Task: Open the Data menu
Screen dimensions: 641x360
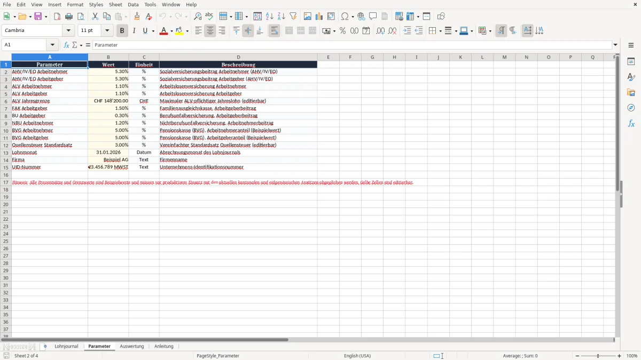Action: 133,4
